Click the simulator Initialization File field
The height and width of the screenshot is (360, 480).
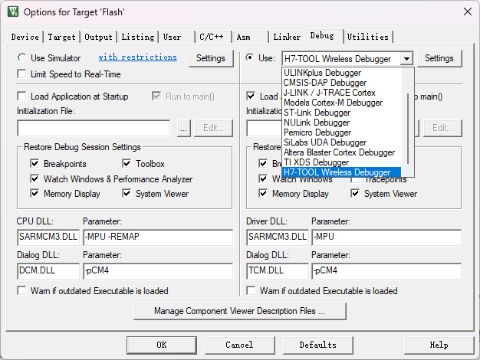pos(94,128)
